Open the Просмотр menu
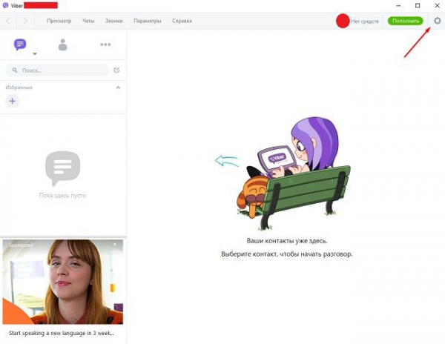 pyautogui.click(x=59, y=21)
